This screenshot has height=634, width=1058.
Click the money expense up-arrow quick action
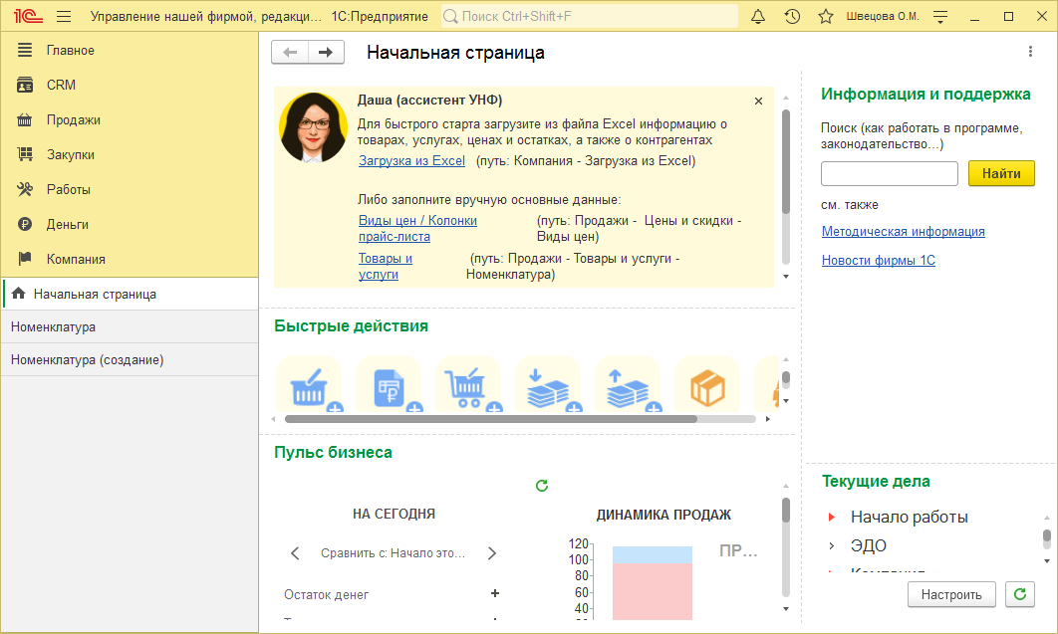click(x=628, y=385)
